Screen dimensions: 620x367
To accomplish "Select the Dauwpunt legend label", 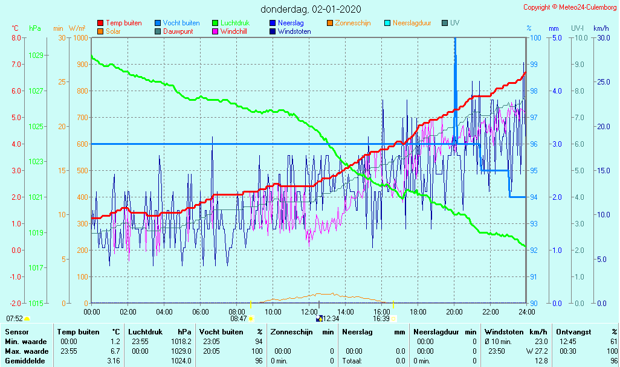I will [178, 31].
